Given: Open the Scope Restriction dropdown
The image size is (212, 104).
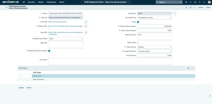Looking at the screenshot, I should click(154, 51).
